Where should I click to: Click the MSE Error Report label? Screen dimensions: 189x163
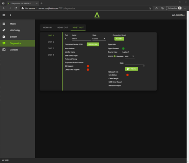[x=115, y=82]
